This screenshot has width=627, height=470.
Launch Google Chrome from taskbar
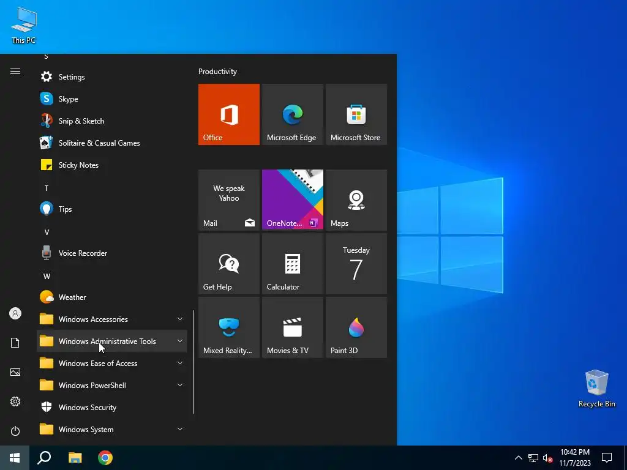click(105, 458)
